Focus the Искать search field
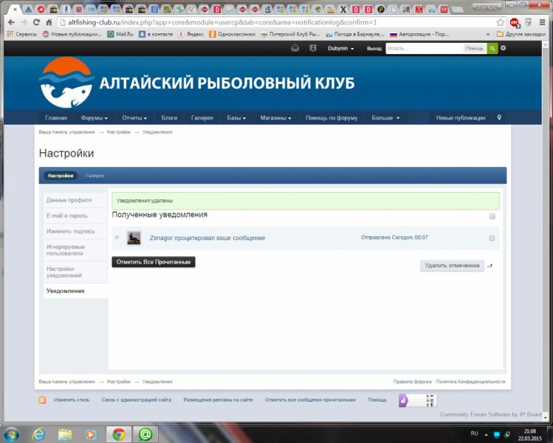The image size is (553, 443). pyautogui.click(x=425, y=48)
